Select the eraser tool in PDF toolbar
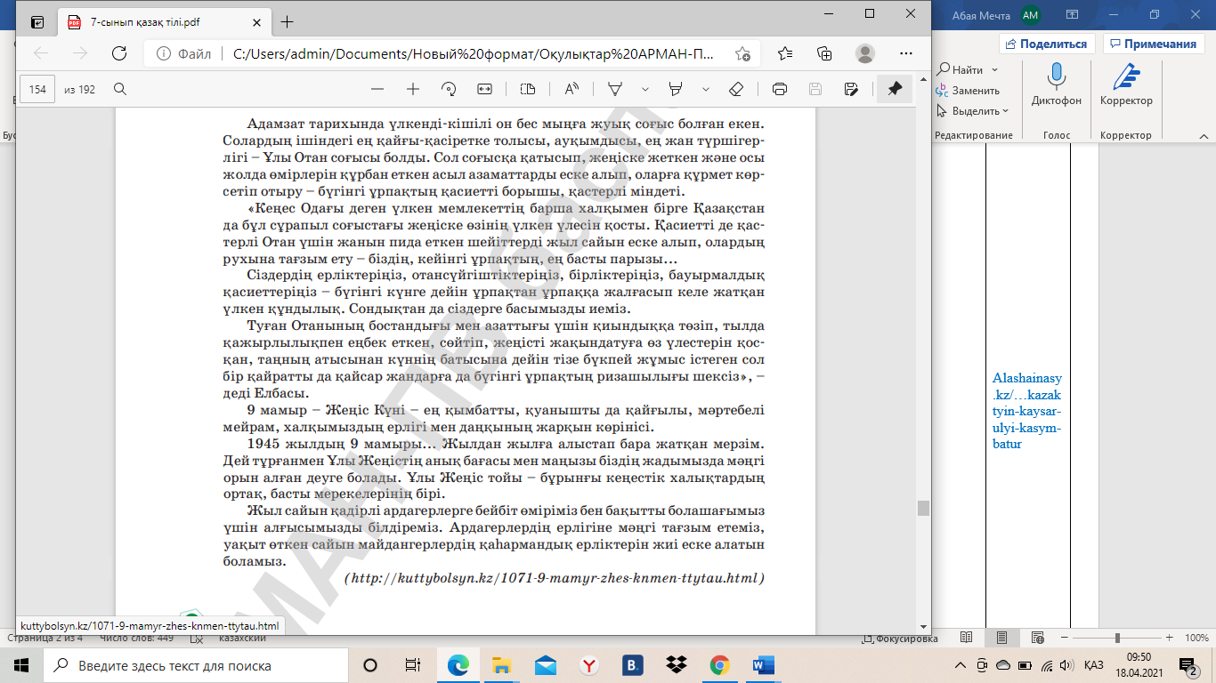This screenshot has height=683, width=1216. pos(735,89)
